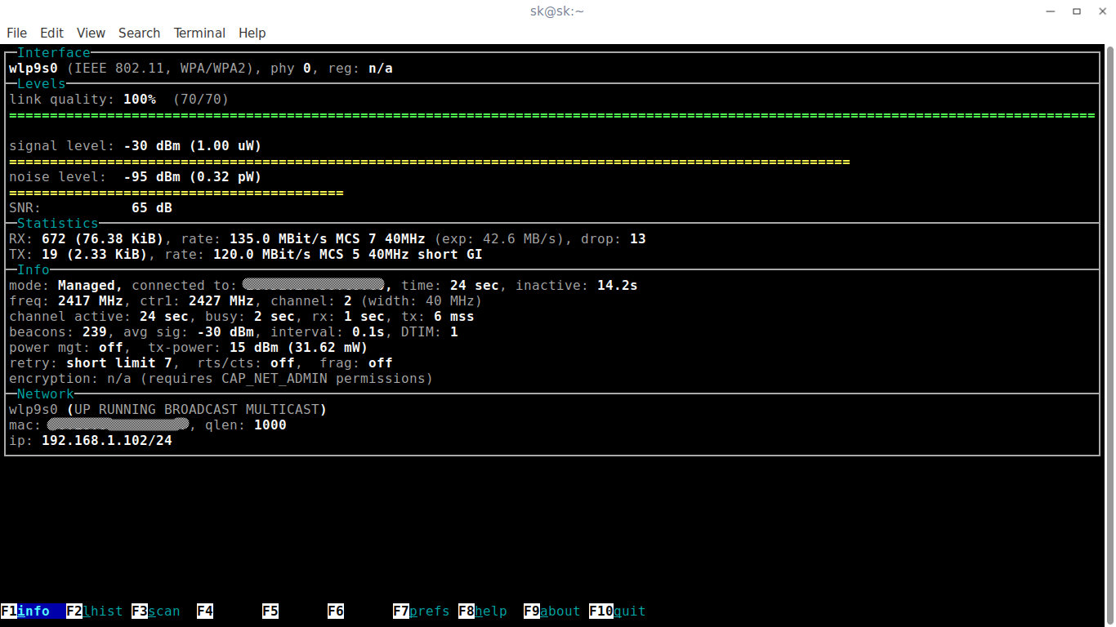The image size is (1116, 627).
Task: Open the F8 help screen
Action: (483, 611)
